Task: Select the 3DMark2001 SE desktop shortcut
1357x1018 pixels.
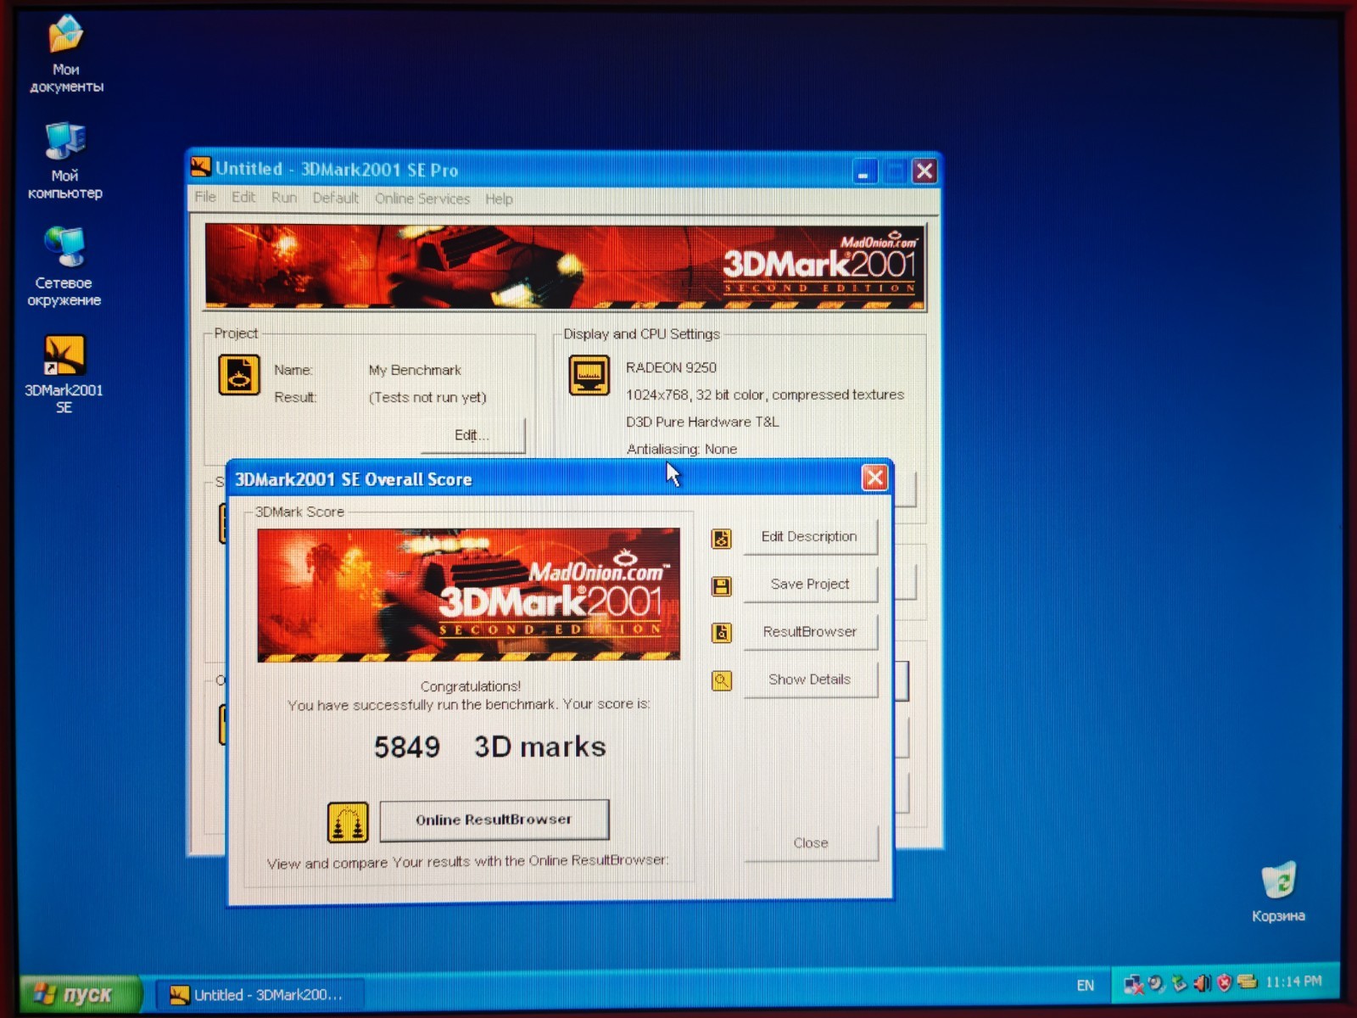Action: 64,373
